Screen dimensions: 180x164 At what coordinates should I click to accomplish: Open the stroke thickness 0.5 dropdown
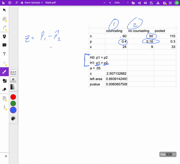tap(13, 72)
